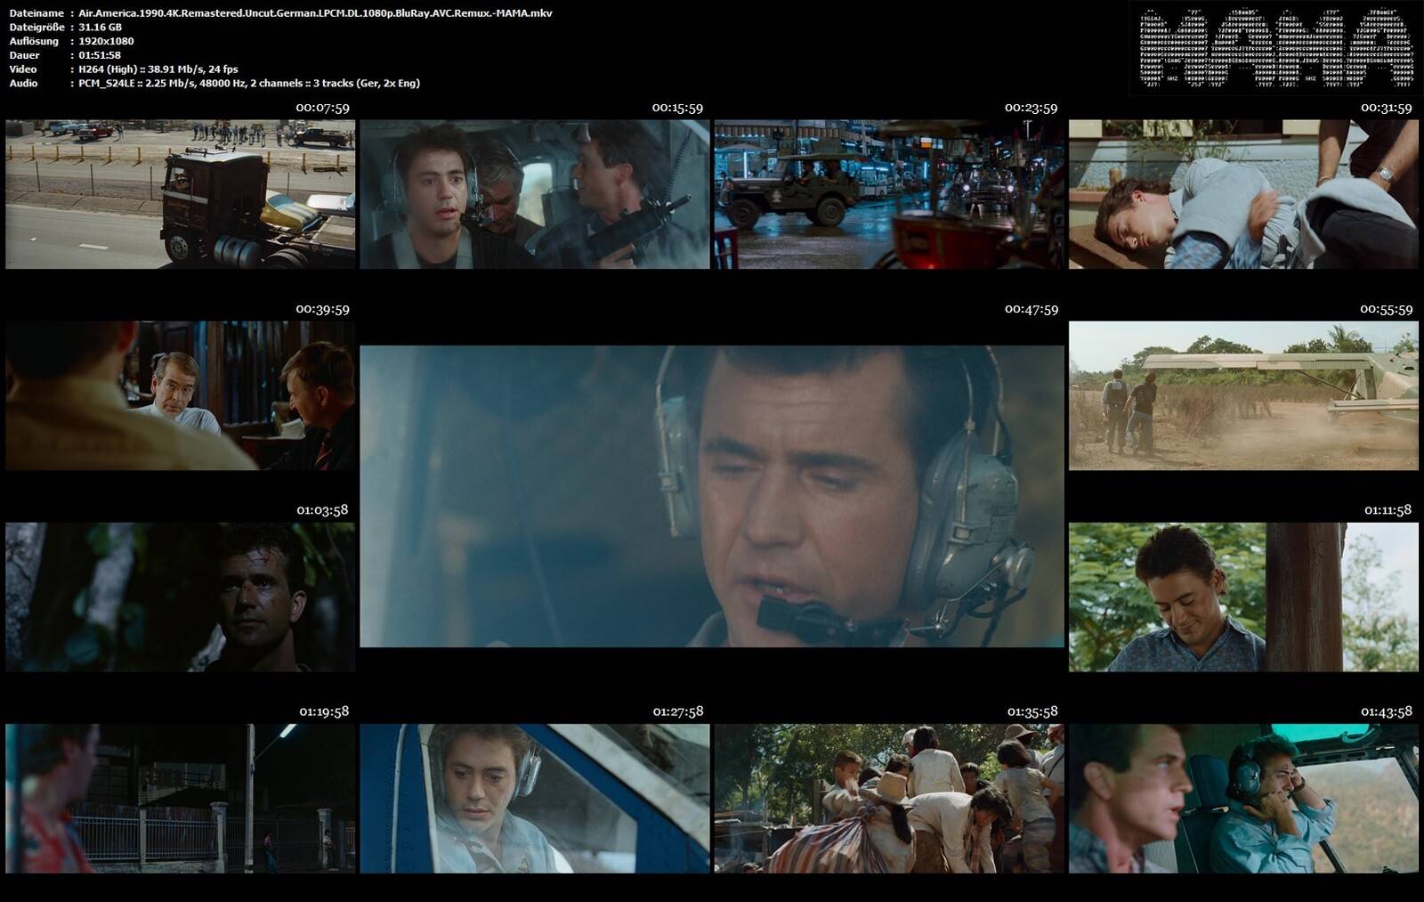The height and width of the screenshot is (902, 1424).
Task: Click the Dauer label
Action: pos(23,55)
